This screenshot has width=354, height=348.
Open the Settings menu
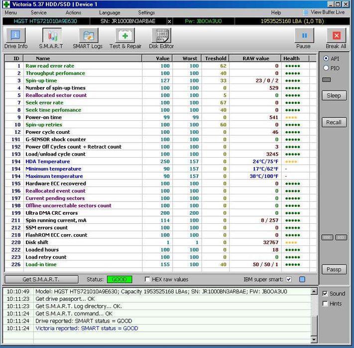[x=146, y=12]
